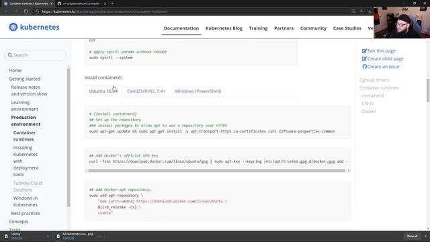Open Kubernetes Blog in the top navigation
430x242 pixels.
point(224,28)
